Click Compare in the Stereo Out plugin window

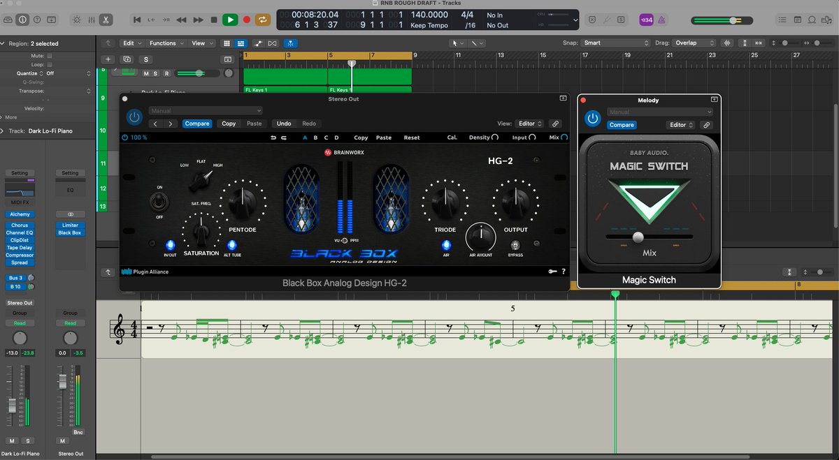coord(197,124)
